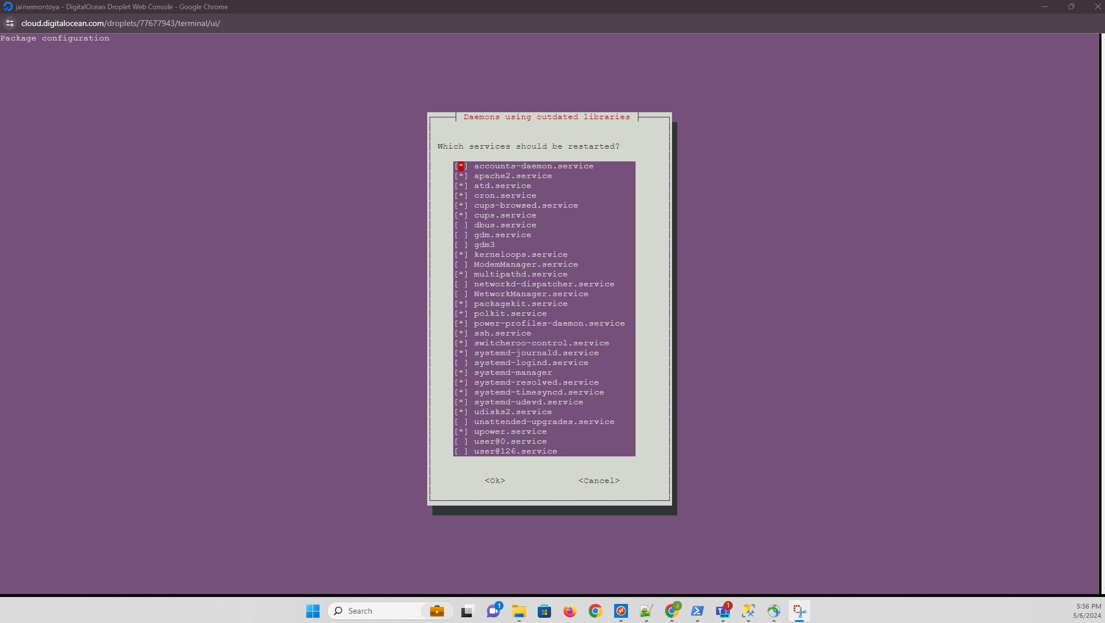The height and width of the screenshot is (623, 1105).
Task: Click the 'Daemons using outdated libraries' title
Action: [x=547, y=117]
